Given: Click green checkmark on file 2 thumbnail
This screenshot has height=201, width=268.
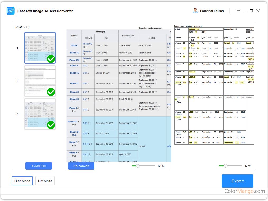Looking at the screenshot, I should pyautogui.click(x=51, y=92).
